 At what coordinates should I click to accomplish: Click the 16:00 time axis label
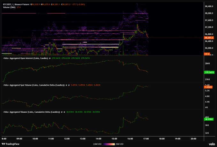[130, 139]
